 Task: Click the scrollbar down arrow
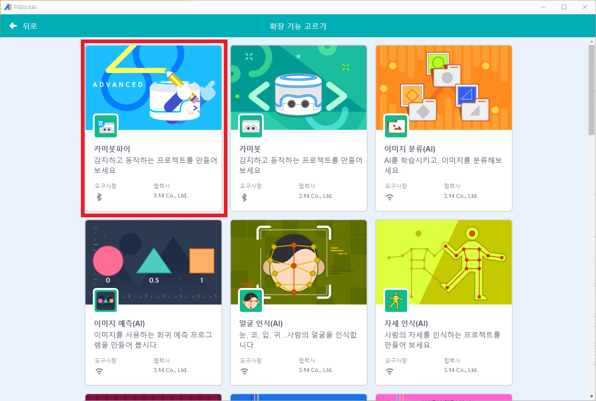tap(592, 396)
